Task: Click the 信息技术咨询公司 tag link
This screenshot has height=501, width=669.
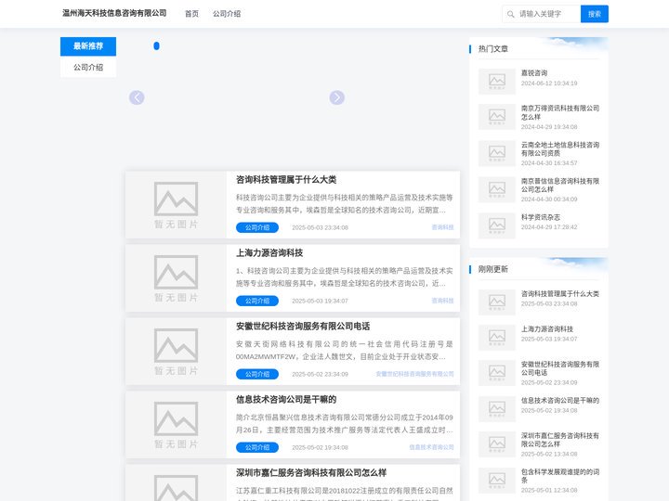Action: 431,447
